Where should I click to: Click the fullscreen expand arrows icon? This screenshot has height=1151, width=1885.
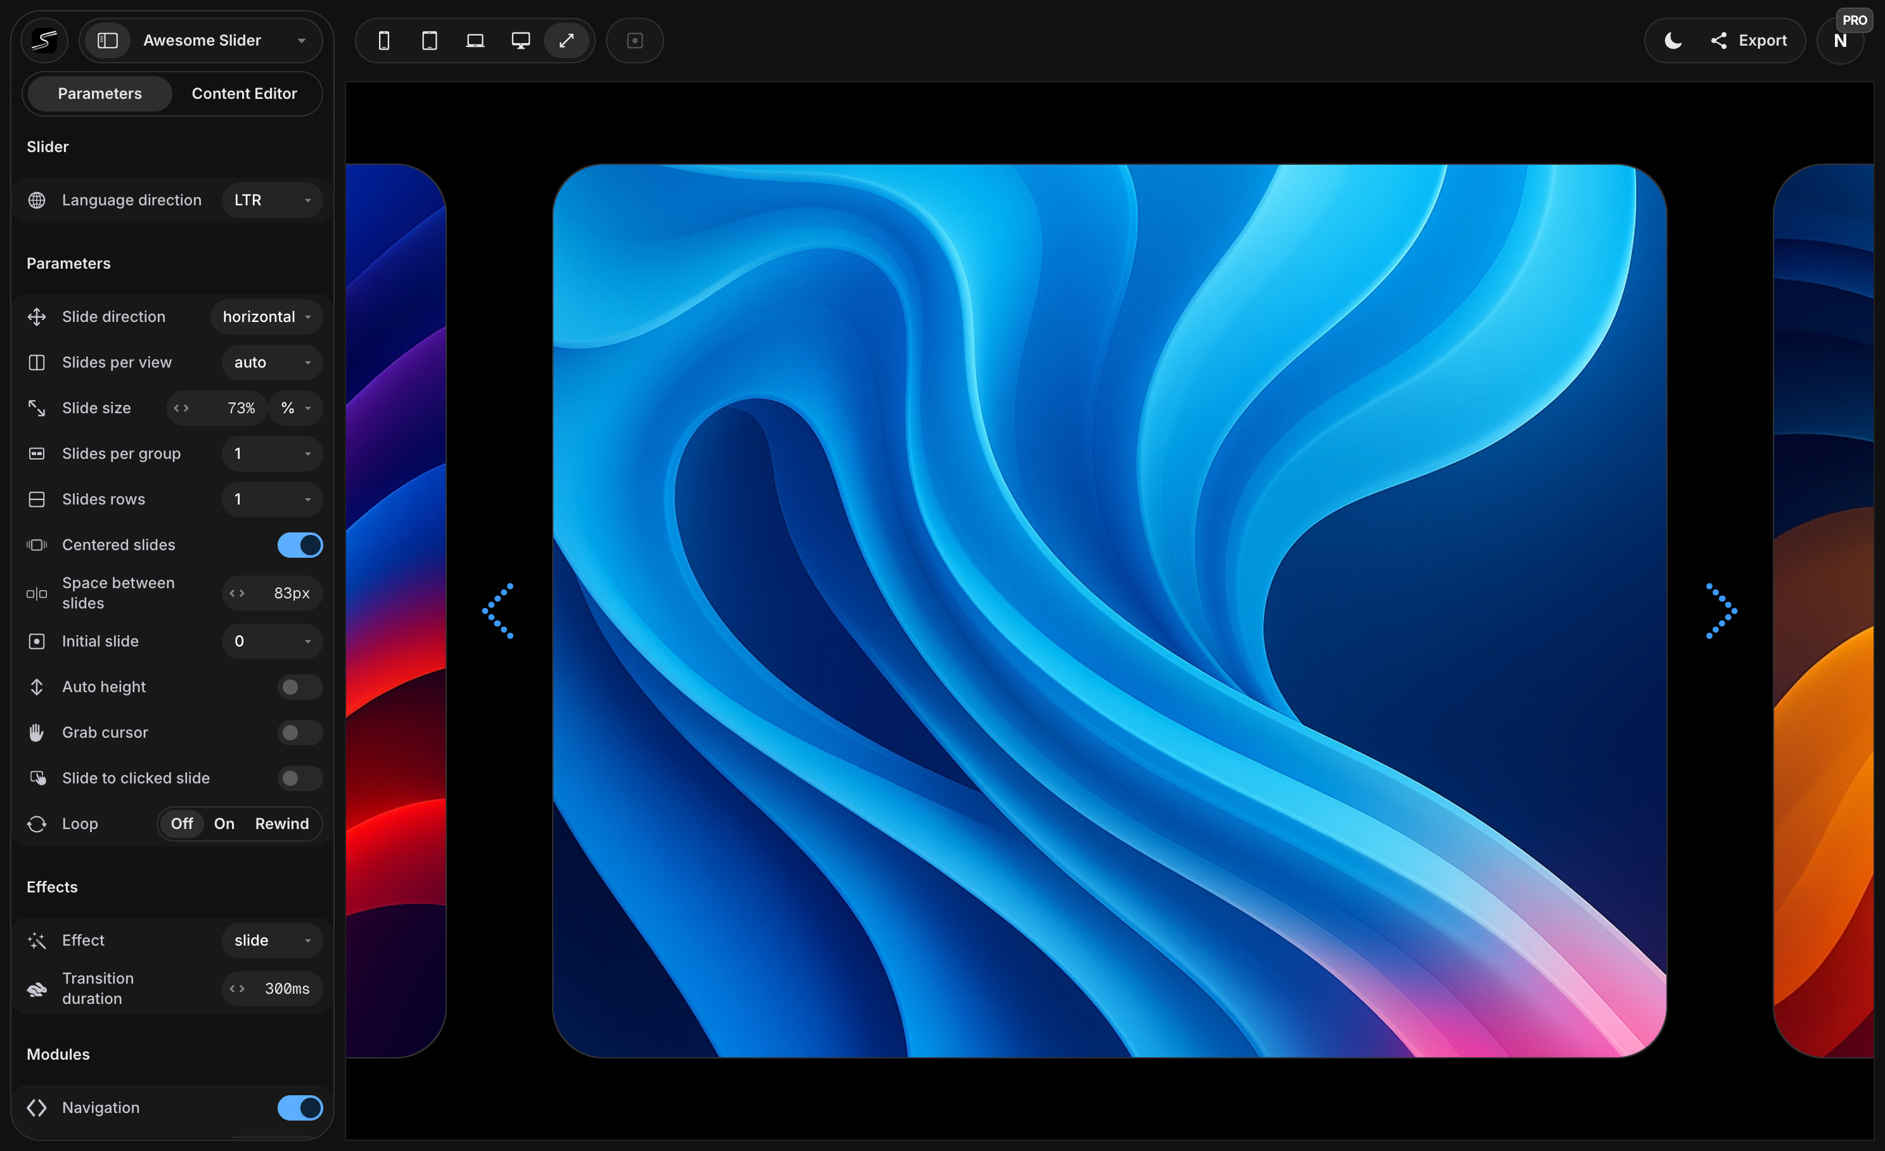[566, 41]
